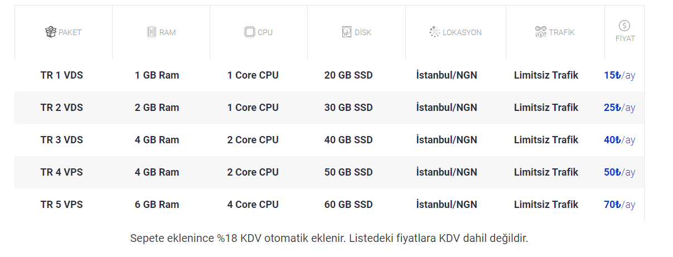Choose the TR 4 VPS package
Image resolution: width=673 pixels, height=257 pixels.
pyautogui.click(x=62, y=172)
